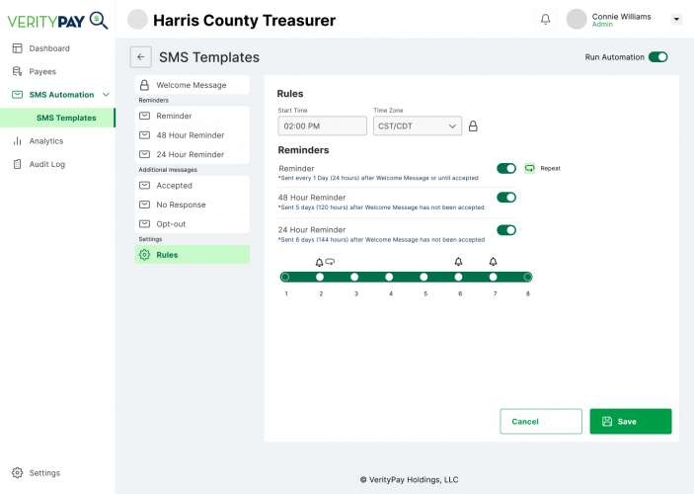Click timeline point for day 4
The height and width of the screenshot is (494, 694).
point(389,277)
